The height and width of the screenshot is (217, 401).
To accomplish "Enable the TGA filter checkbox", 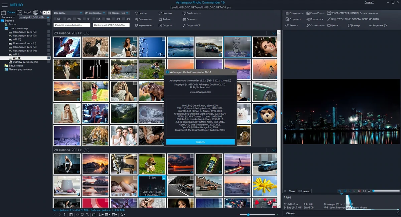I will (94, 19).
